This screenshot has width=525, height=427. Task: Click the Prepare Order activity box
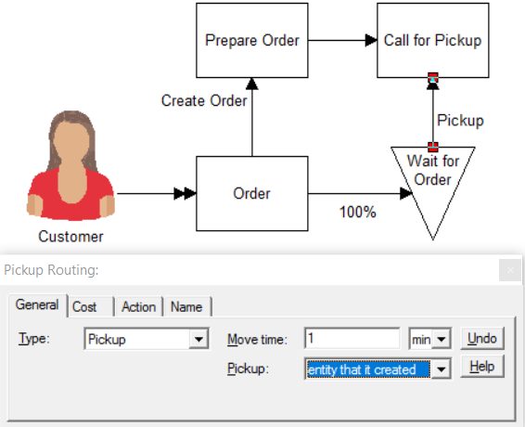(252, 41)
